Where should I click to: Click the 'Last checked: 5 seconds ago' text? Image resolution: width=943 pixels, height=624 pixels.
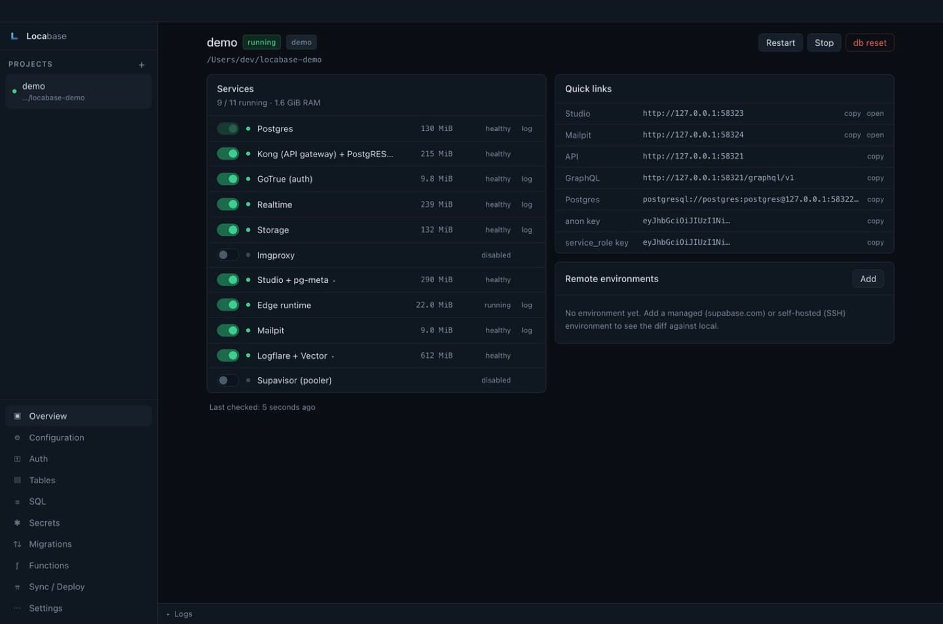(262, 407)
